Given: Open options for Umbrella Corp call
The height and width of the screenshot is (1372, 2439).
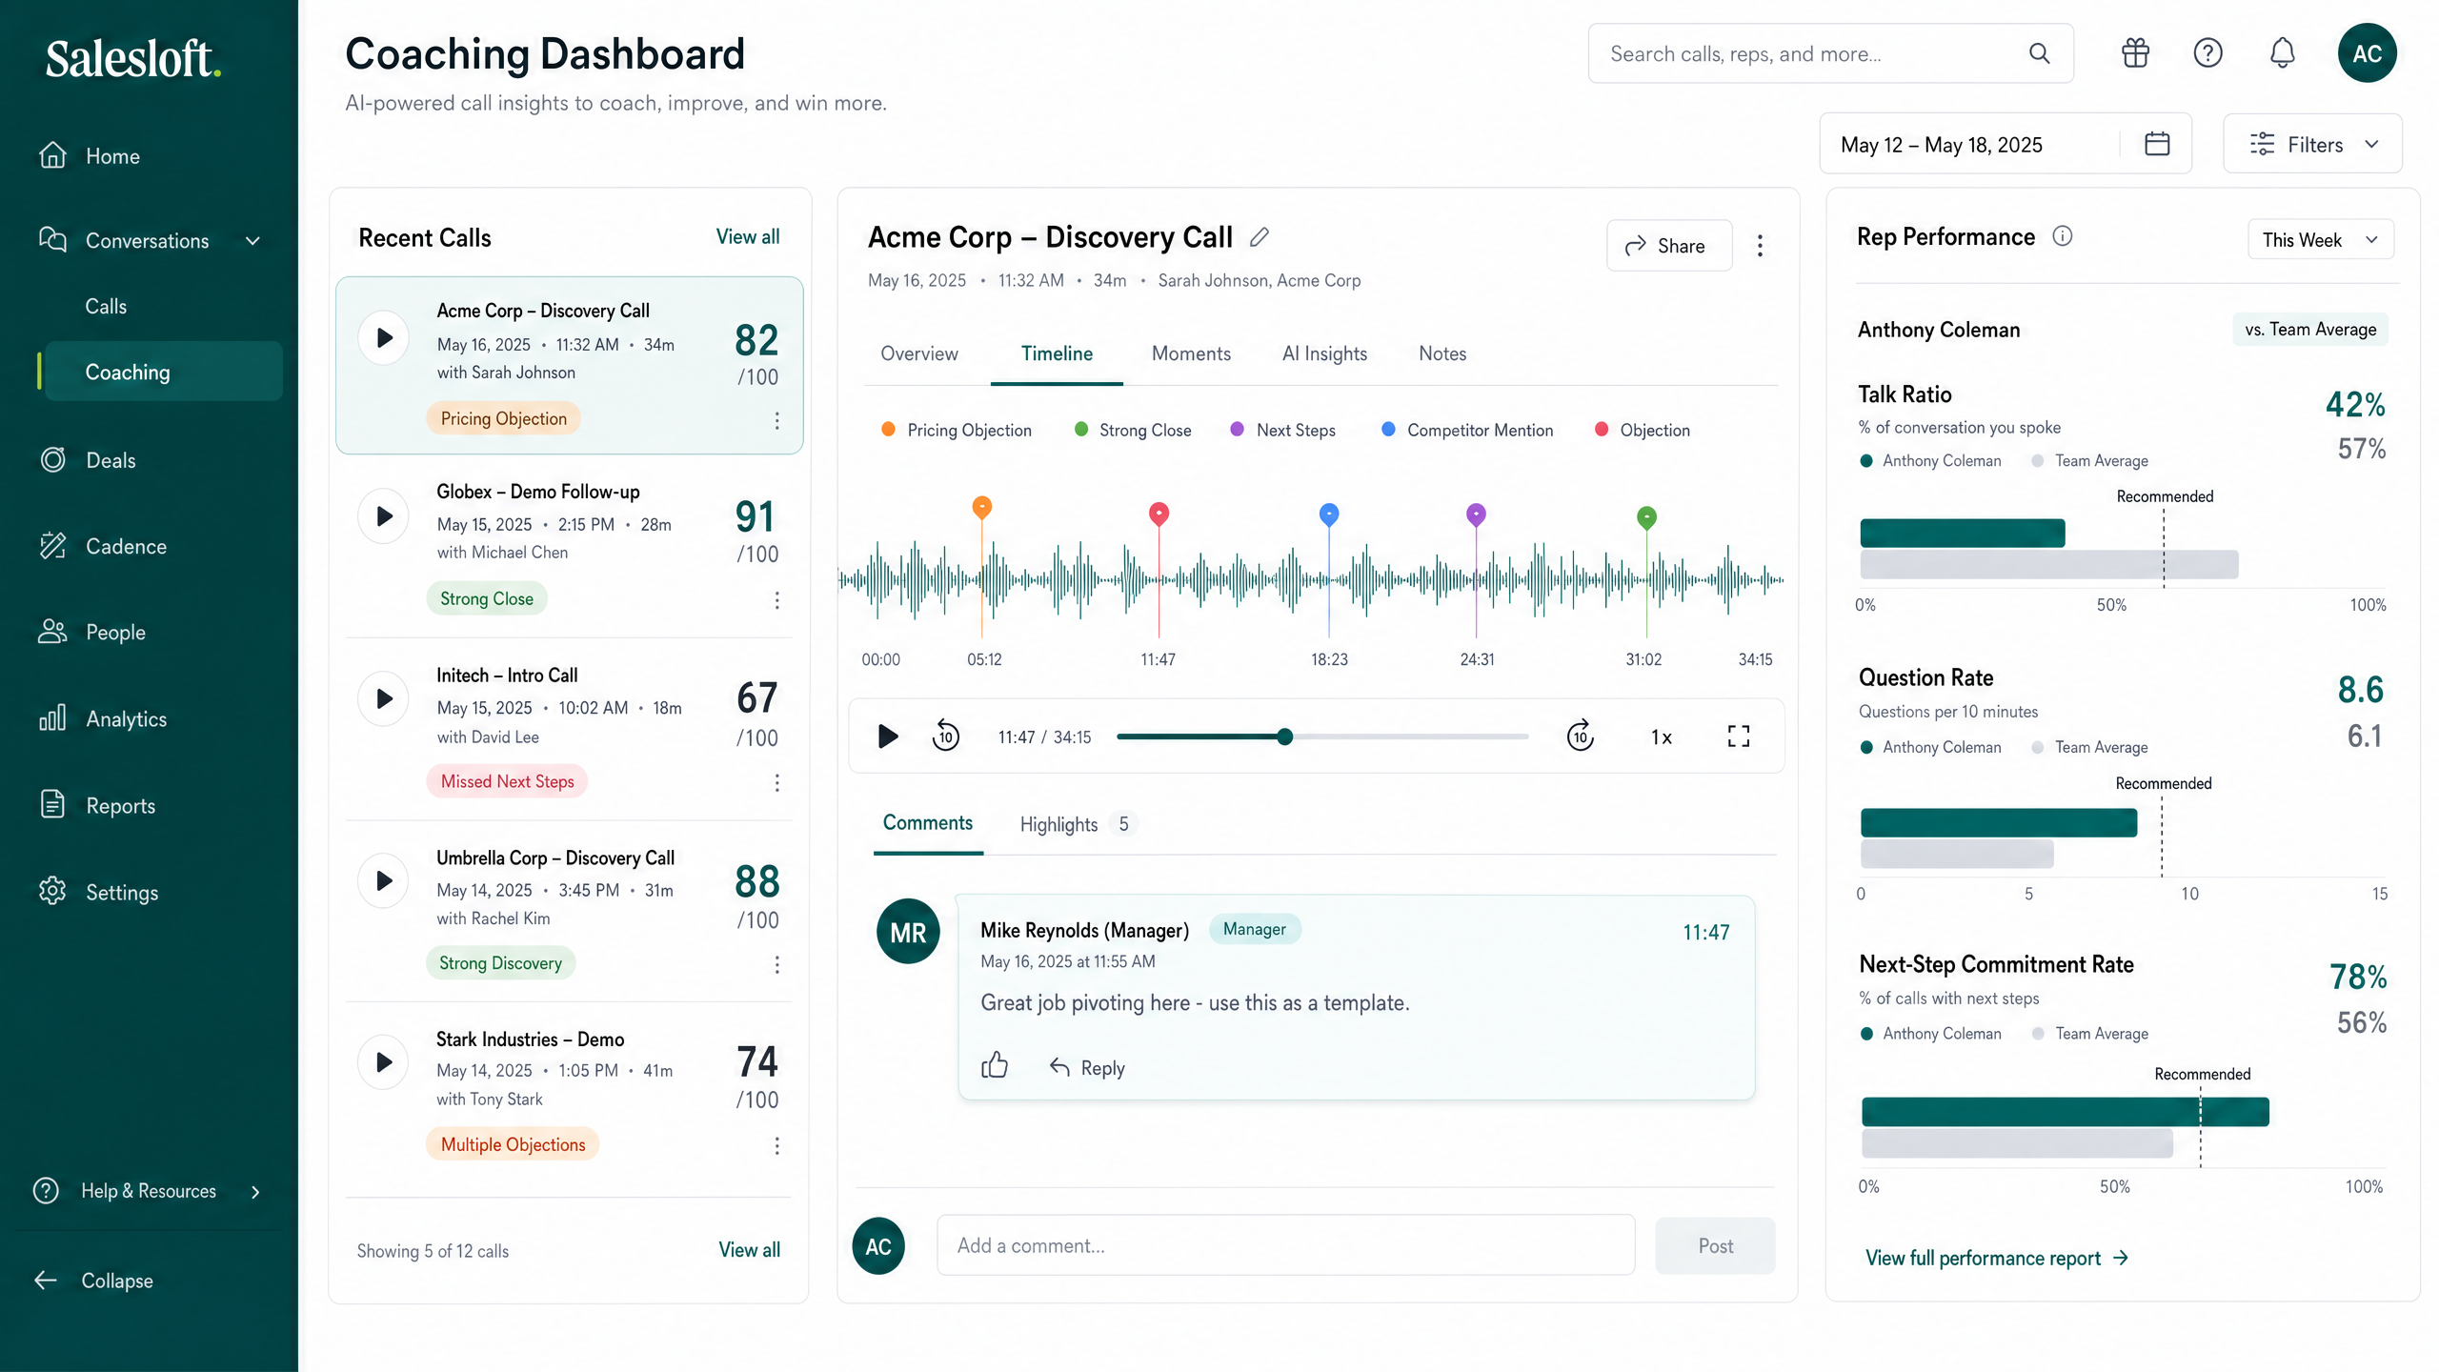Looking at the screenshot, I should 776,964.
